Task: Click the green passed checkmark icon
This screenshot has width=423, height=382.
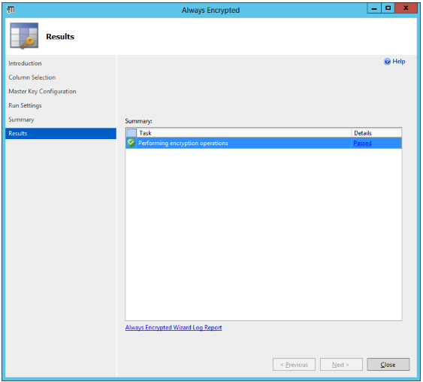Action: [x=131, y=143]
